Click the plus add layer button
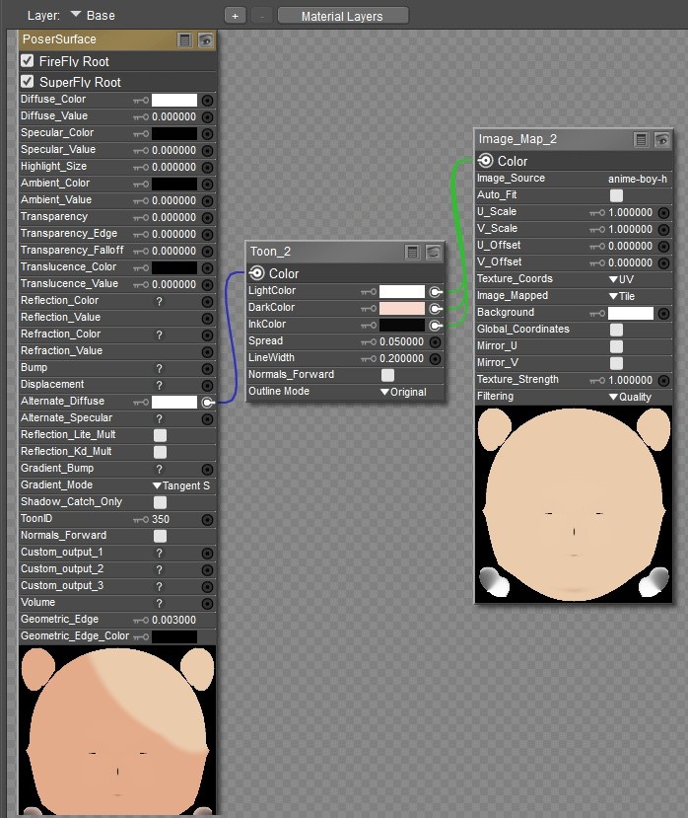The width and height of the screenshot is (688, 818). pyautogui.click(x=235, y=16)
